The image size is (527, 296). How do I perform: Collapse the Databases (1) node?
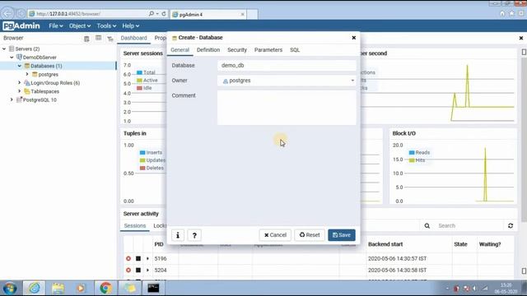point(20,66)
